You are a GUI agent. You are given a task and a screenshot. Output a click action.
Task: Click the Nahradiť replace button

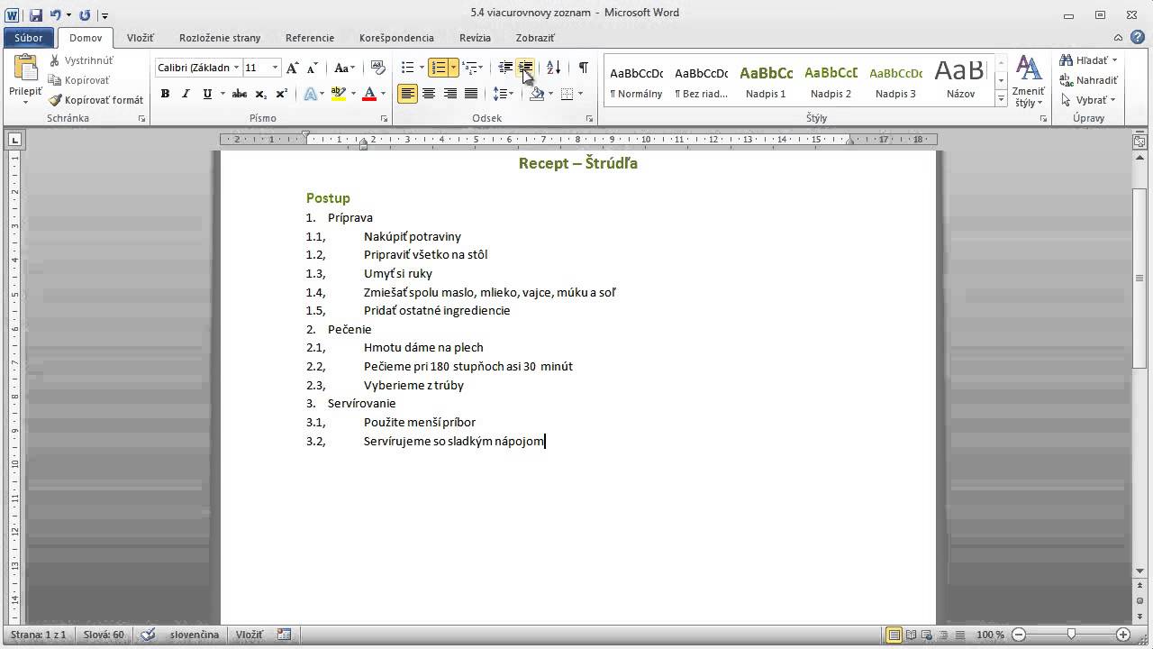click(1089, 80)
